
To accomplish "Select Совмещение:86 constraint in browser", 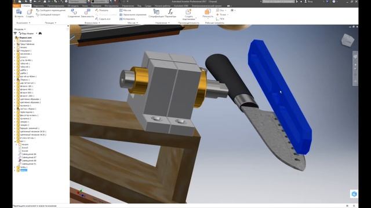I will [x=27, y=154].
